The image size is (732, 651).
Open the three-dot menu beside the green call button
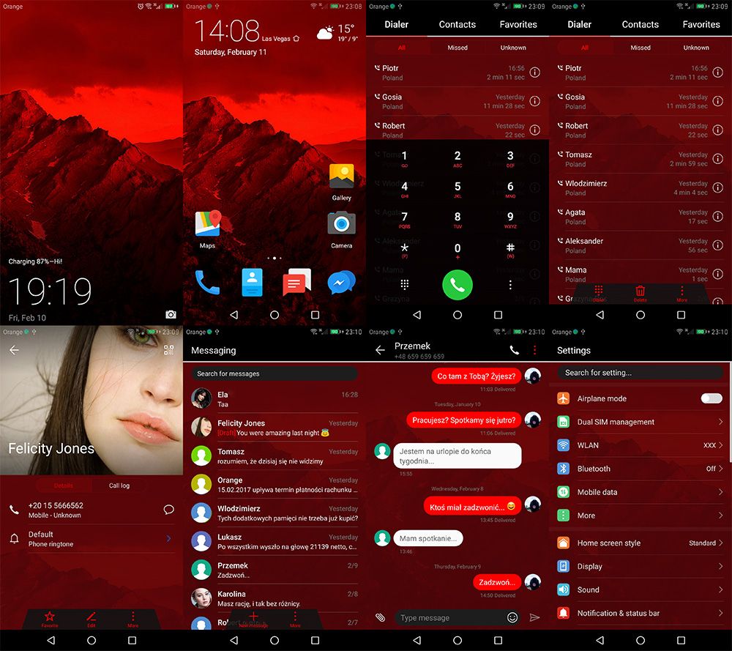pos(510,284)
